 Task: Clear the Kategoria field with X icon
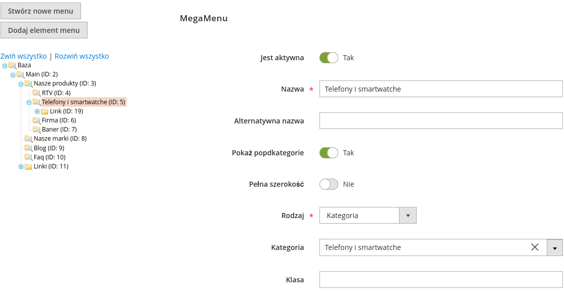tap(535, 247)
